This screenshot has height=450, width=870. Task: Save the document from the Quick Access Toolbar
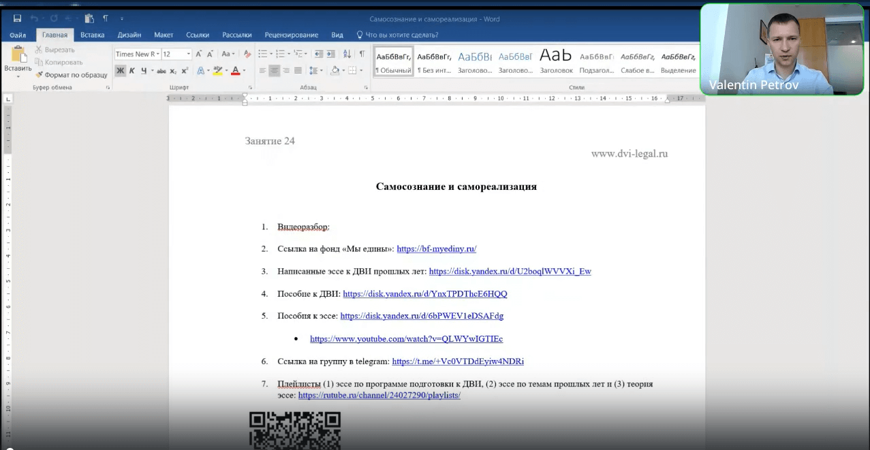coord(17,18)
